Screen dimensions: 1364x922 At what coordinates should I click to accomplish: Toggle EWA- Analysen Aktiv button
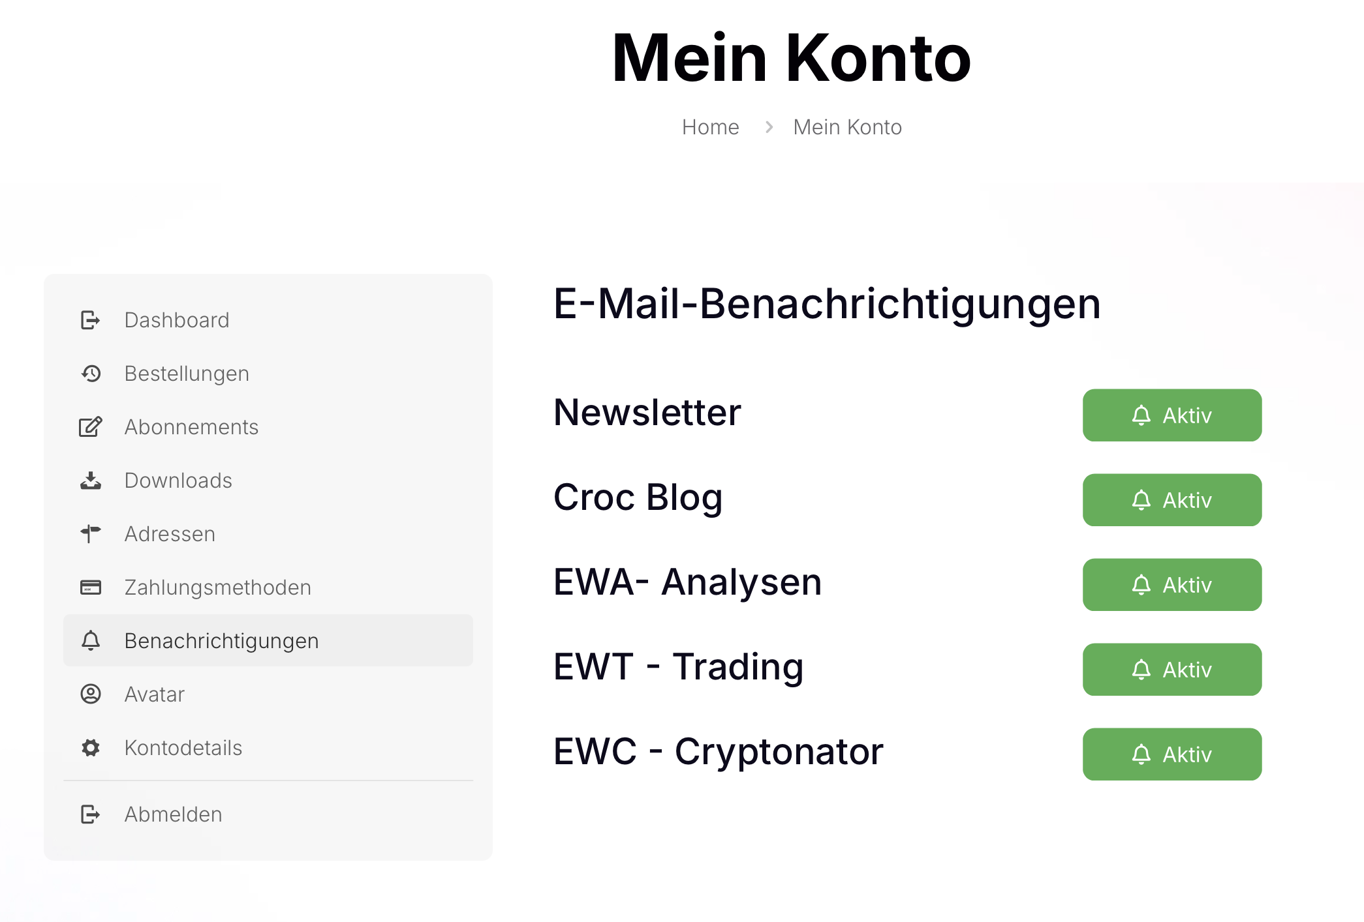click(x=1171, y=585)
